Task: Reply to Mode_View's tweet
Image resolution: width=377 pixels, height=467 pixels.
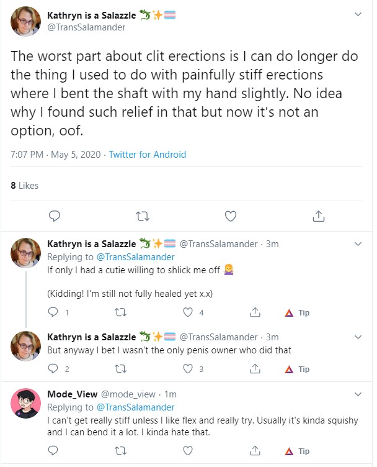Action: [53, 451]
